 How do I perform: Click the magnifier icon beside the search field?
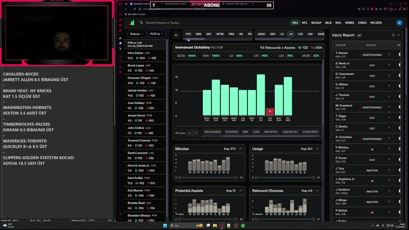tap(142, 23)
